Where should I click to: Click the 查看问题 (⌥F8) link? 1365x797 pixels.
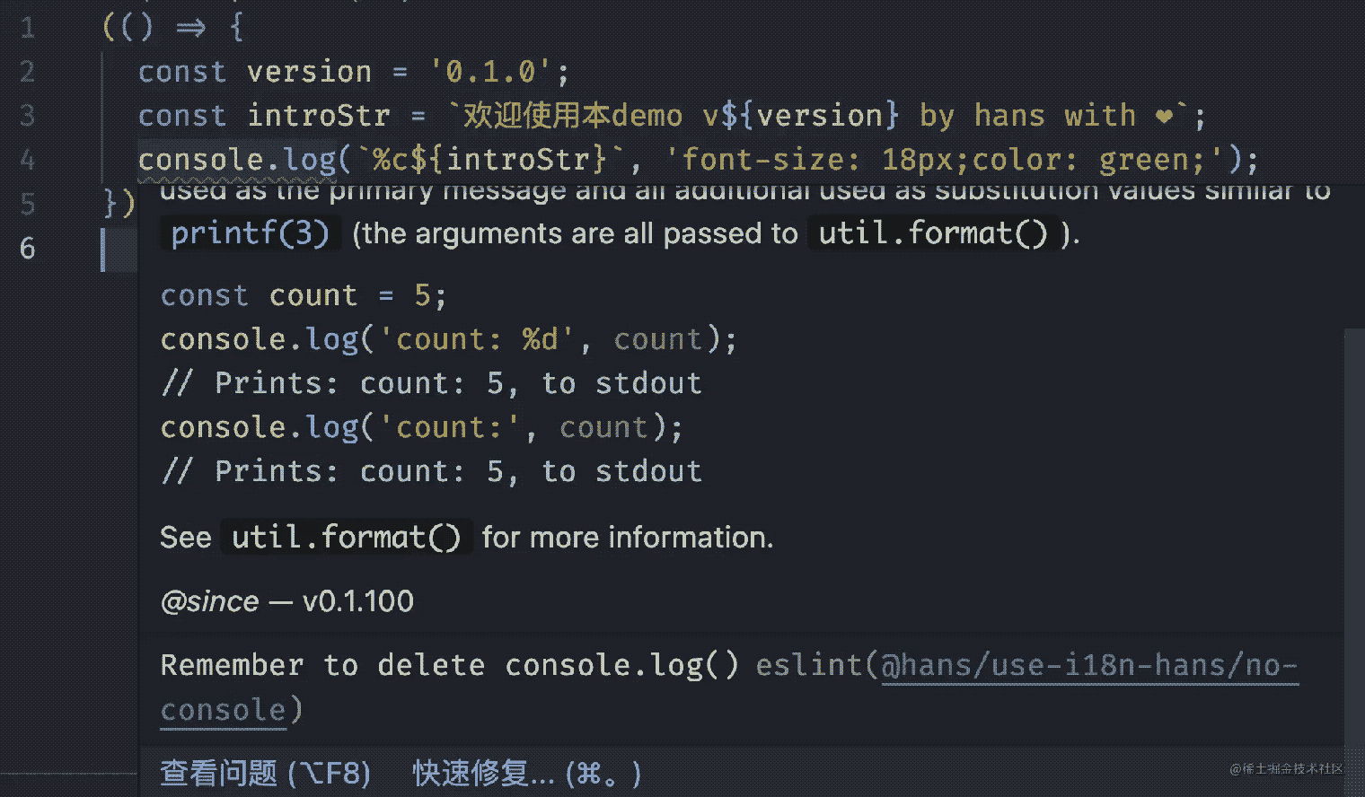click(265, 773)
